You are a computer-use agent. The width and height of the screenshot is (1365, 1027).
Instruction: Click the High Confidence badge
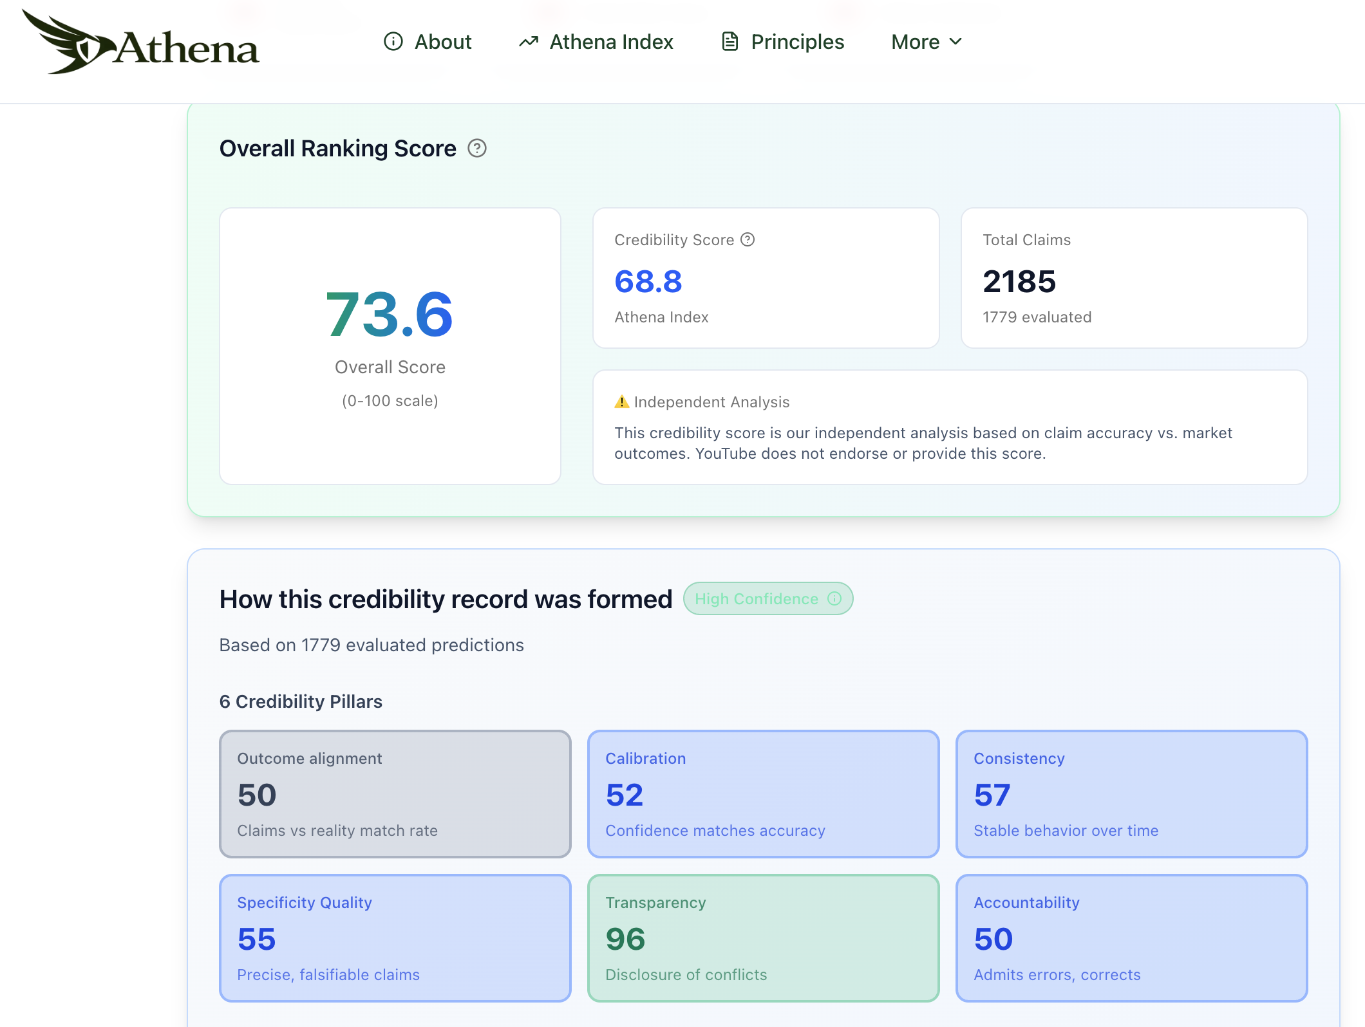pyautogui.click(x=767, y=598)
